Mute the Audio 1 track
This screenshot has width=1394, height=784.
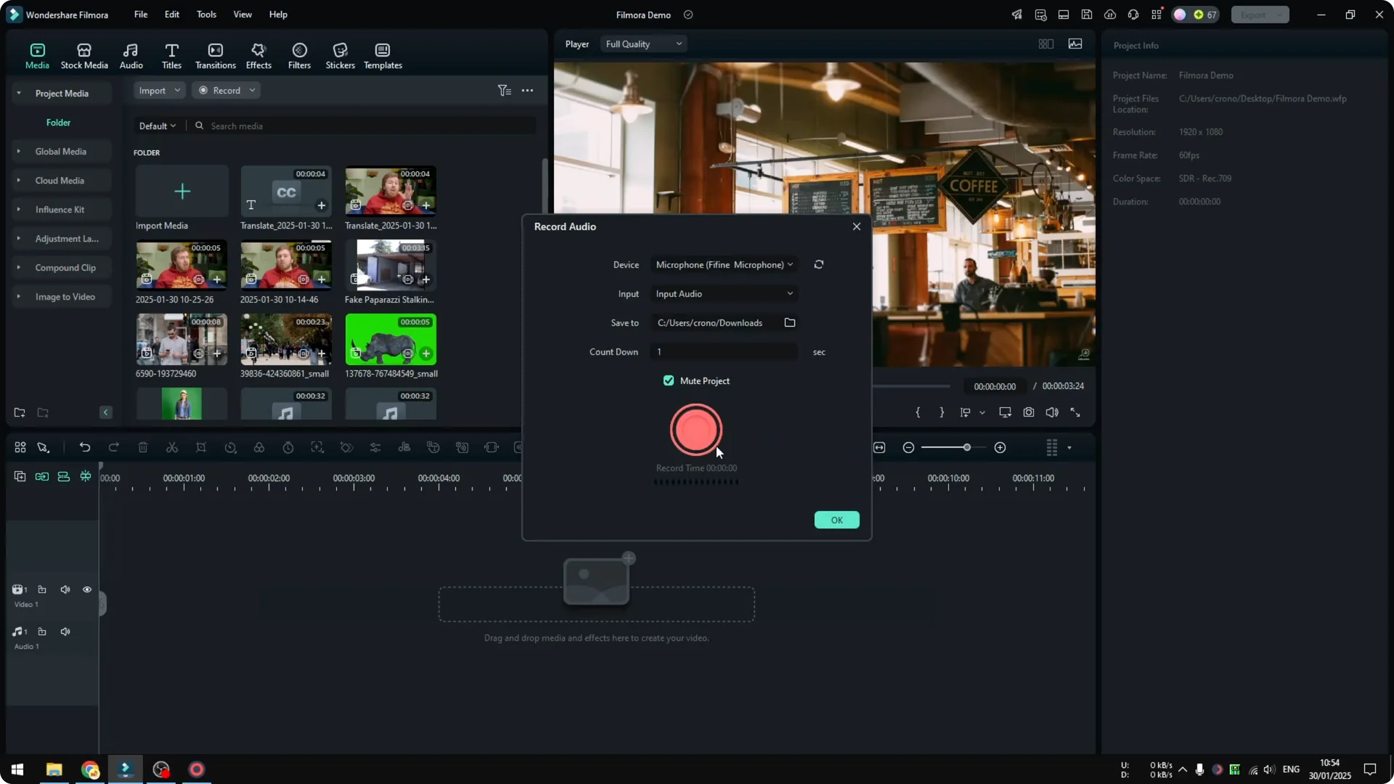pyautogui.click(x=65, y=632)
